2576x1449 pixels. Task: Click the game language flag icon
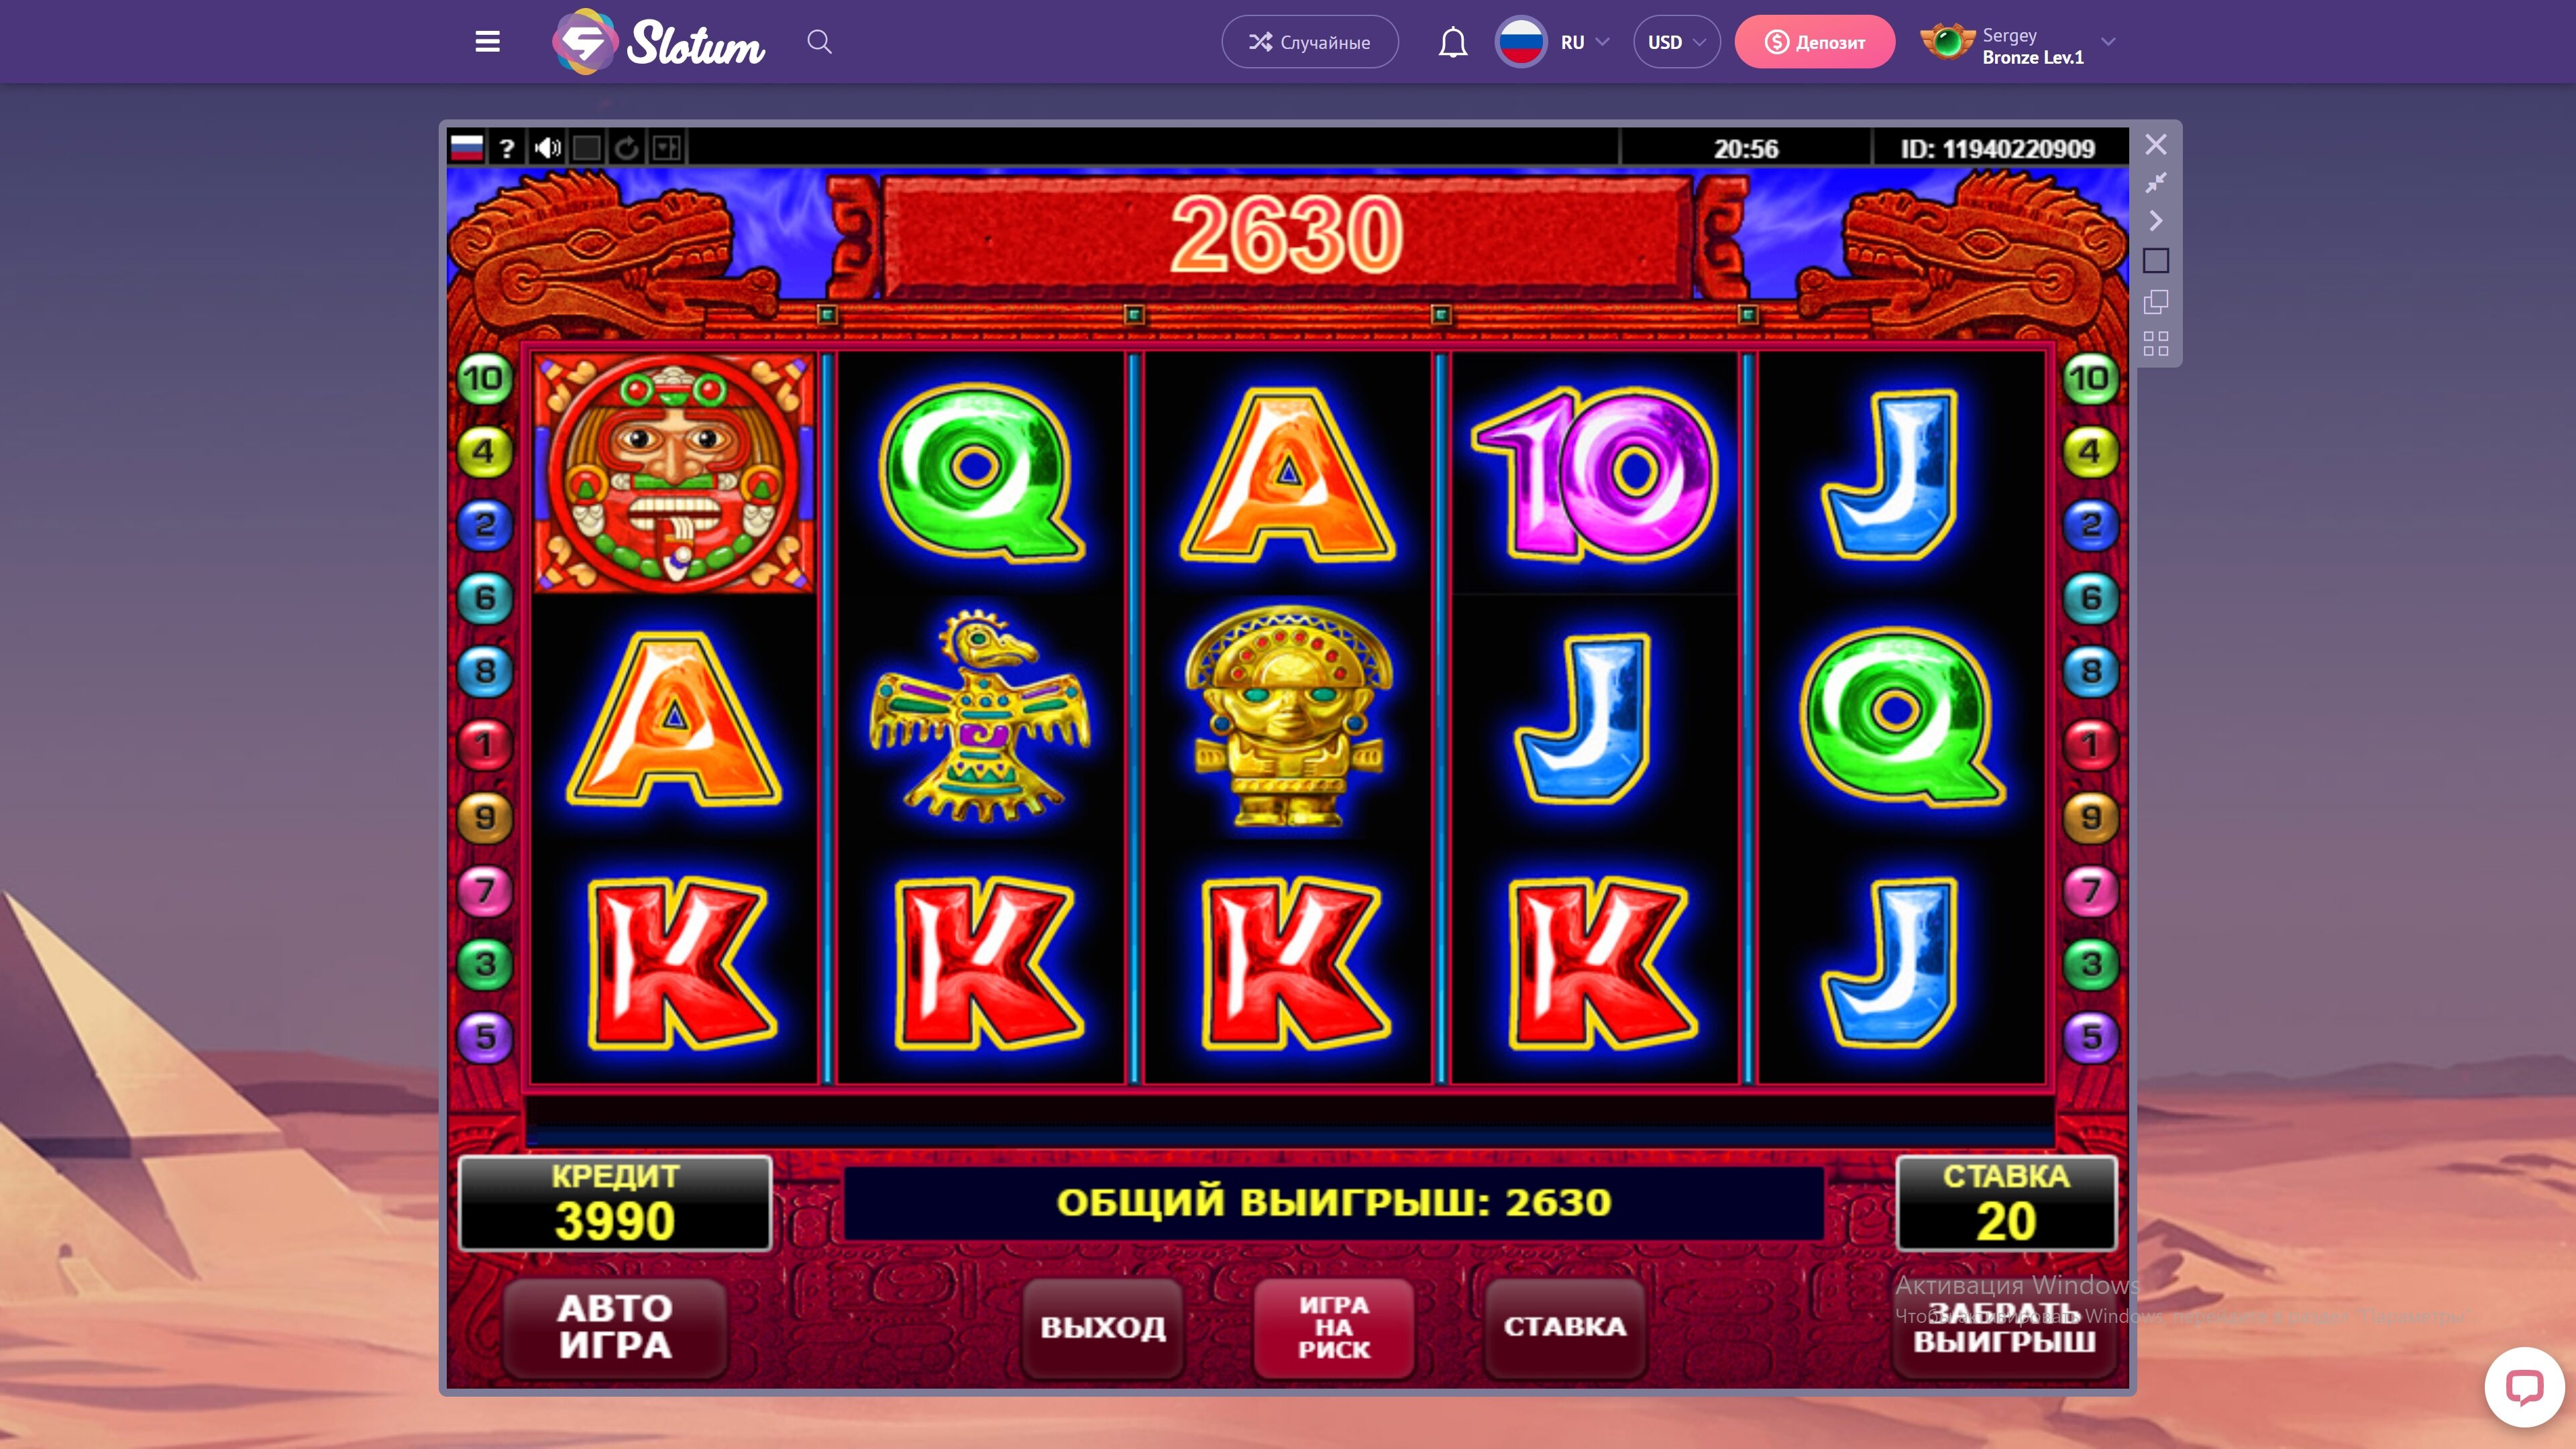click(467, 149)
